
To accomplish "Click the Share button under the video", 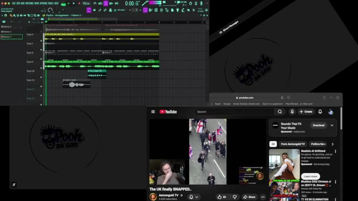I will [249, 197].
